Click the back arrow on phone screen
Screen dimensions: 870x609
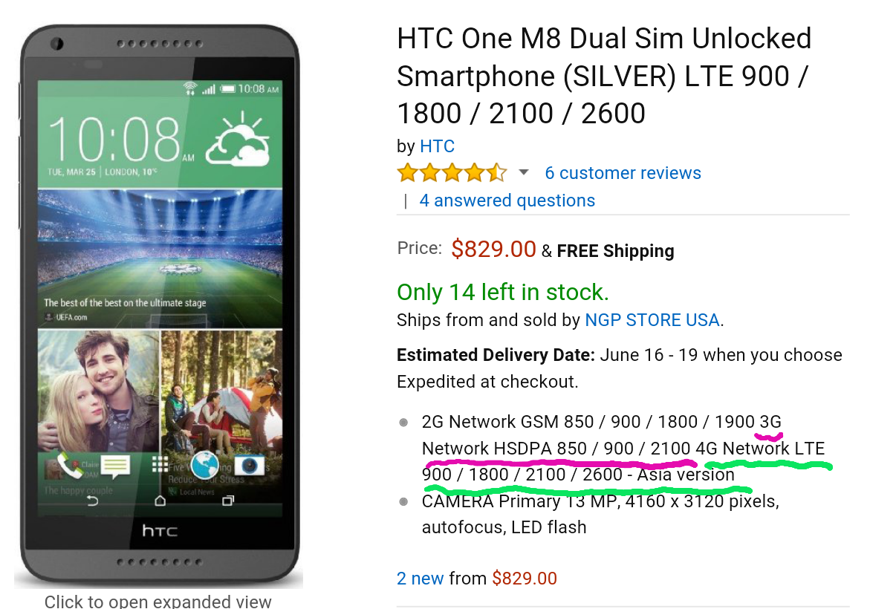93,501
